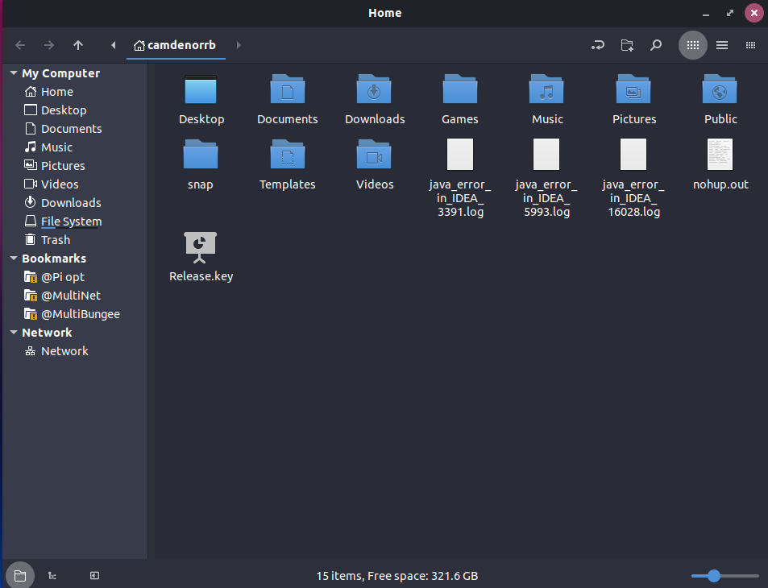Hide the sidebar using bottom button
This screenshot has width=768, height=588.
point(94,575)
